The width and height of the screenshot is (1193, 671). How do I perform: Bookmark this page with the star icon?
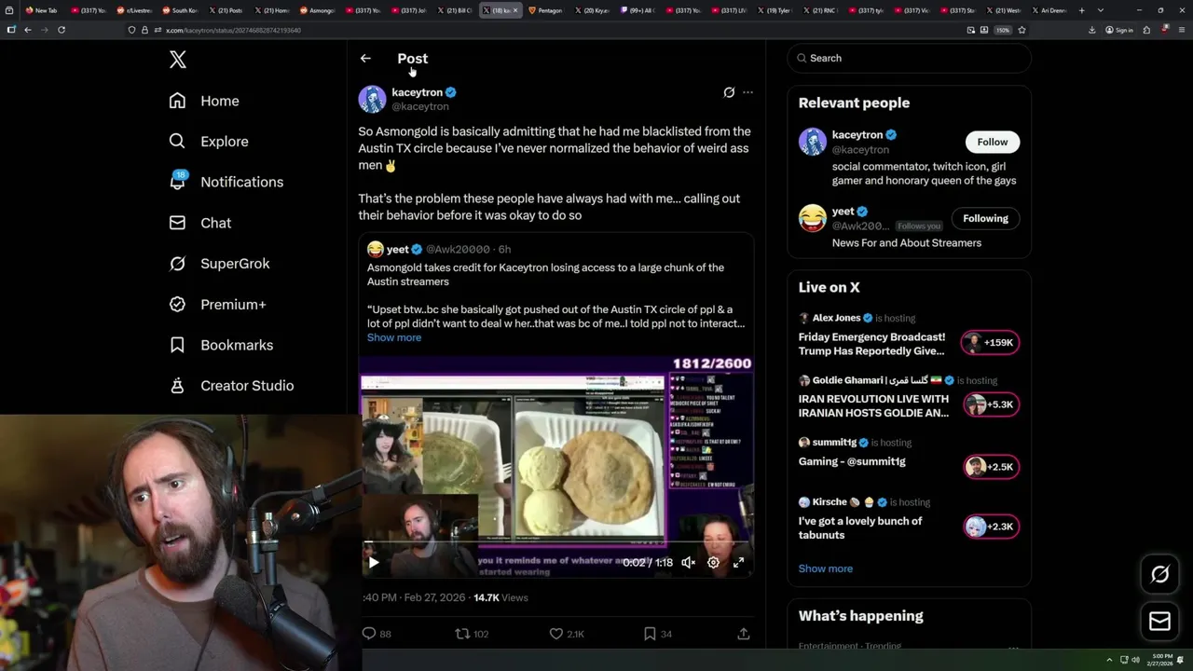coord(1022,30)
